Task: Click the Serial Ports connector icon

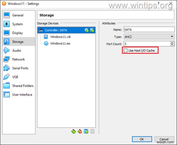Action: coord(7,68)
